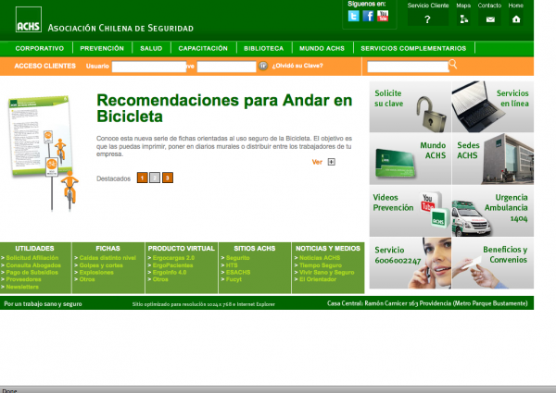Screen dimensions: 556x393
Task: Open Ergoinfo 4.0 link
Action: tap(170, 273)
